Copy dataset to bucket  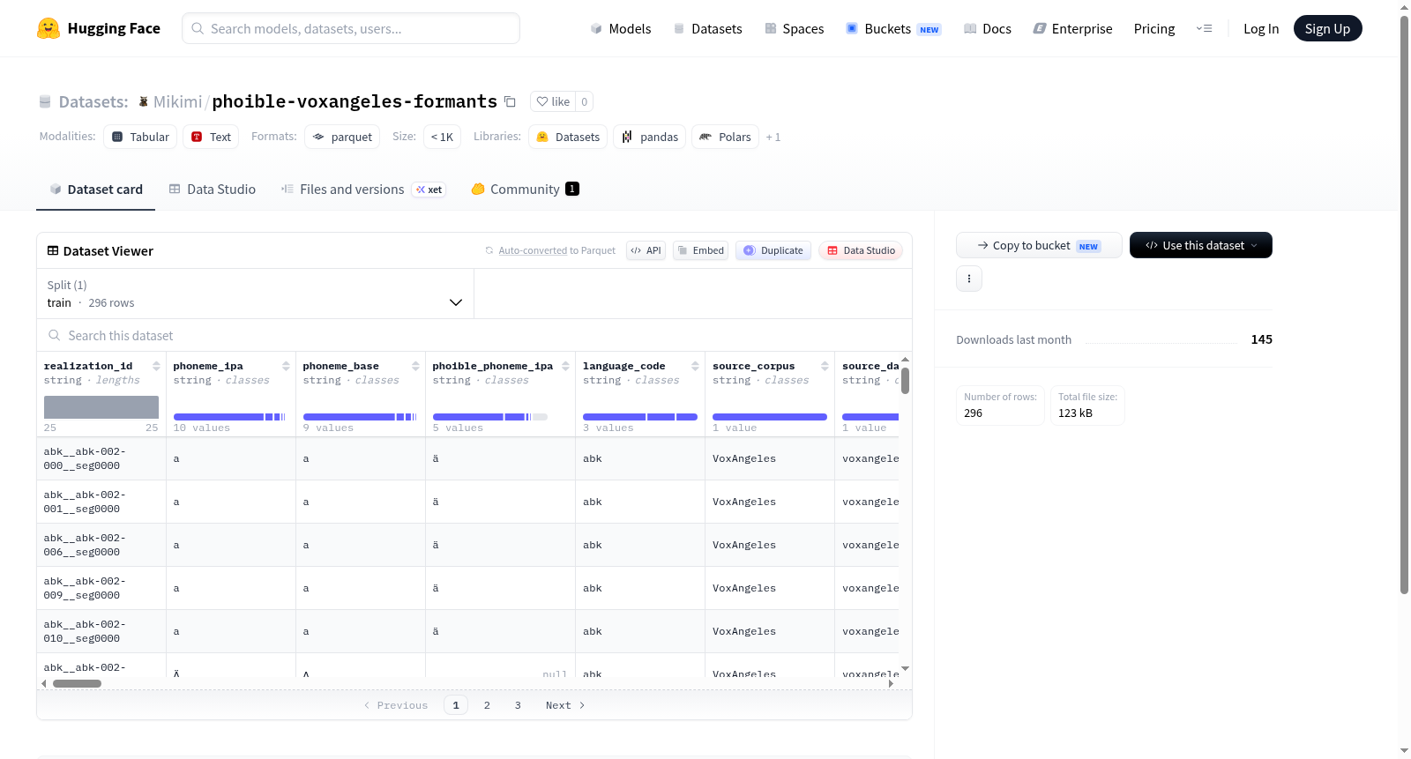1039,245
